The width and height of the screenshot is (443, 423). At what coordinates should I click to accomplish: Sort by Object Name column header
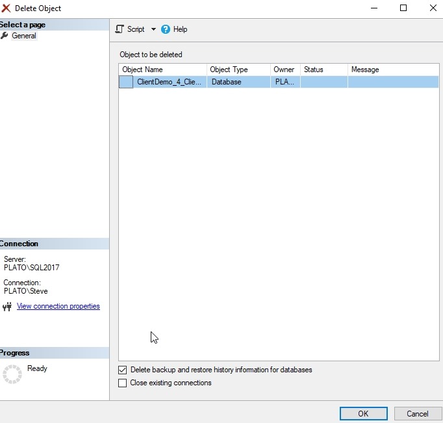[162, 70]
